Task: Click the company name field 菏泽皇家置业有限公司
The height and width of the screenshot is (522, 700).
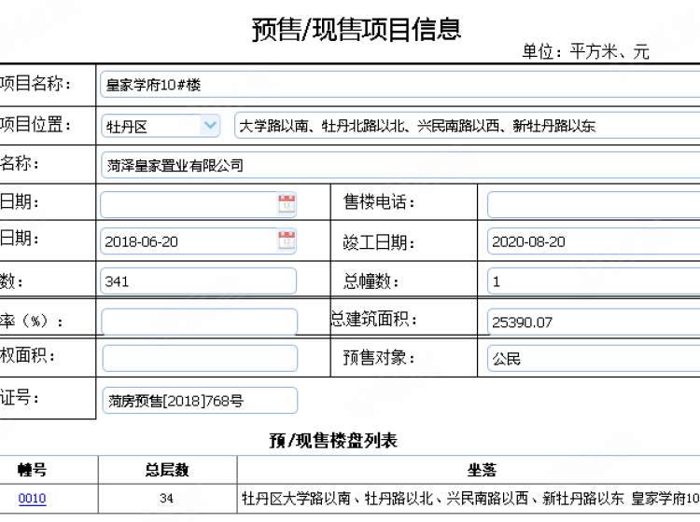Action: (x=399, y=165)
